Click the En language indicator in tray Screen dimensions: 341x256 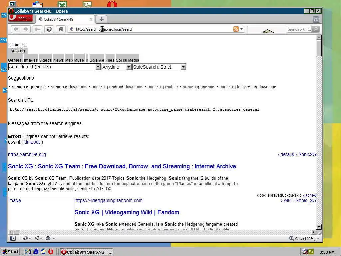point(311,252)
